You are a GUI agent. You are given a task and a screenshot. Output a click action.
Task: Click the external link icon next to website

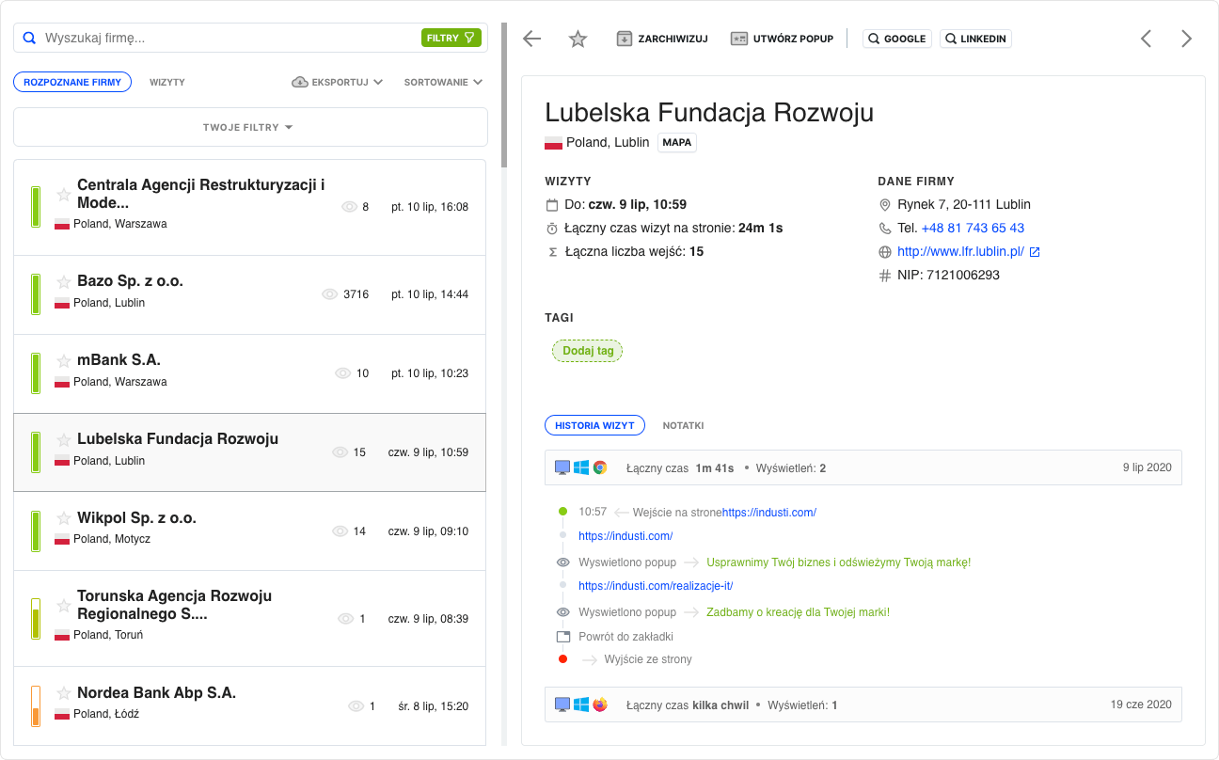[x=1035, y=252]
